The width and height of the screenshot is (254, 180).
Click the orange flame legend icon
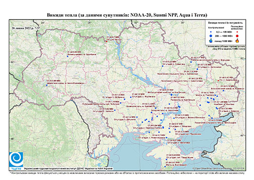click(x=237, y=41)
